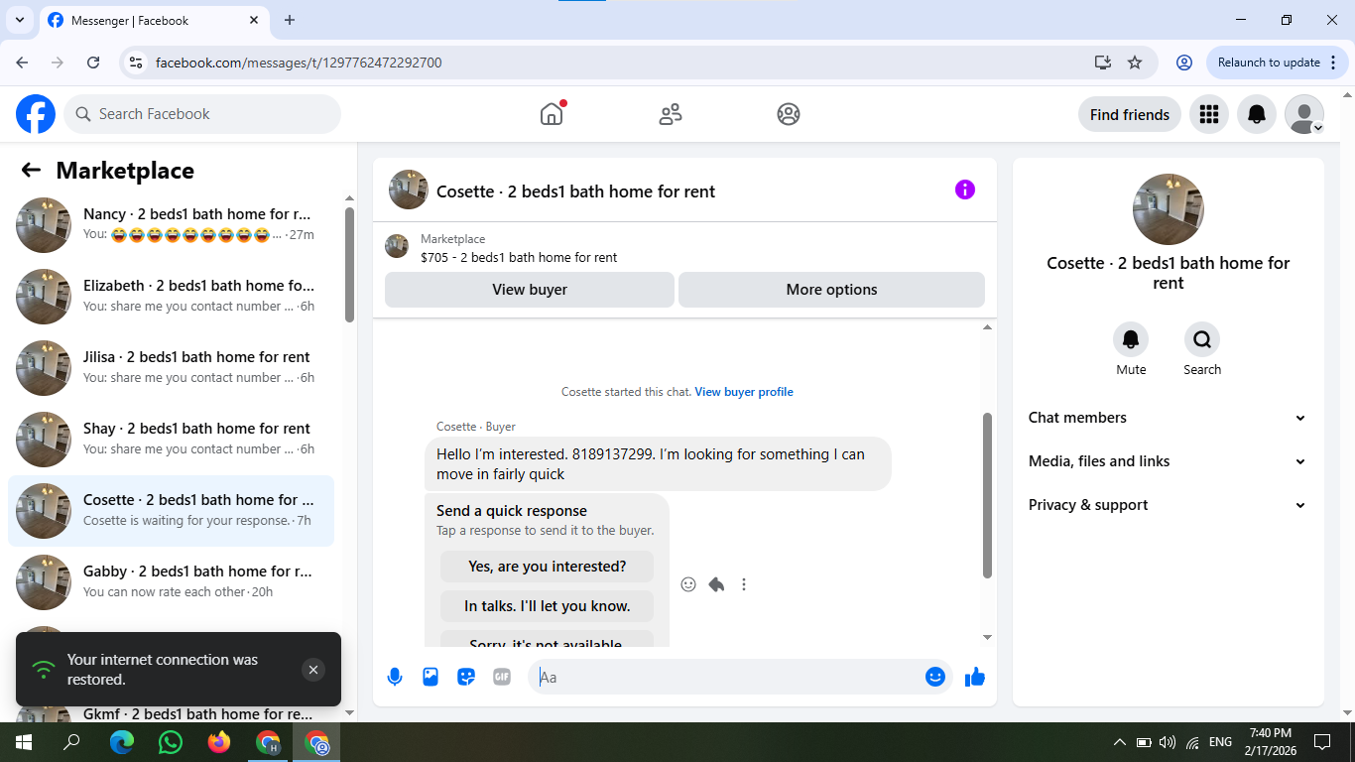Click the View buyer button
Viewport: 1355px width, 762px height.
pyautogui.click(x=530, y=290)
